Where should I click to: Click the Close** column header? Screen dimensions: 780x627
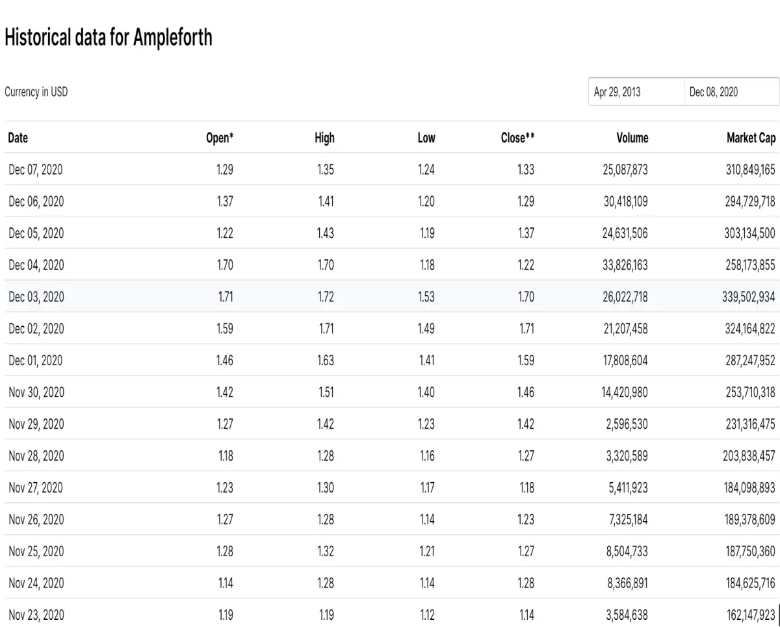(x=518, y=138)
